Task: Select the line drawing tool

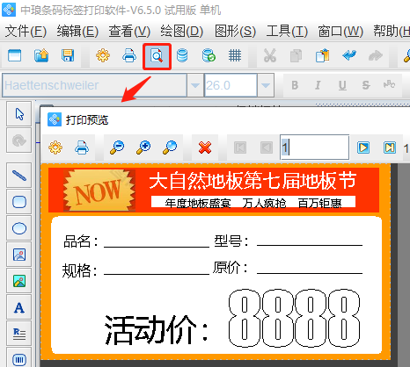Action: tap(19, 176)
